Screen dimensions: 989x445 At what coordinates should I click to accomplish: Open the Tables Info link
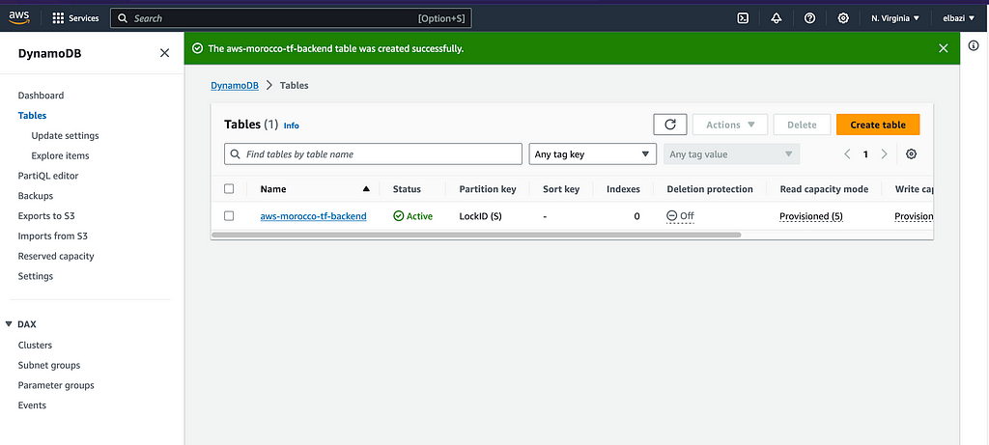[292, 125]
